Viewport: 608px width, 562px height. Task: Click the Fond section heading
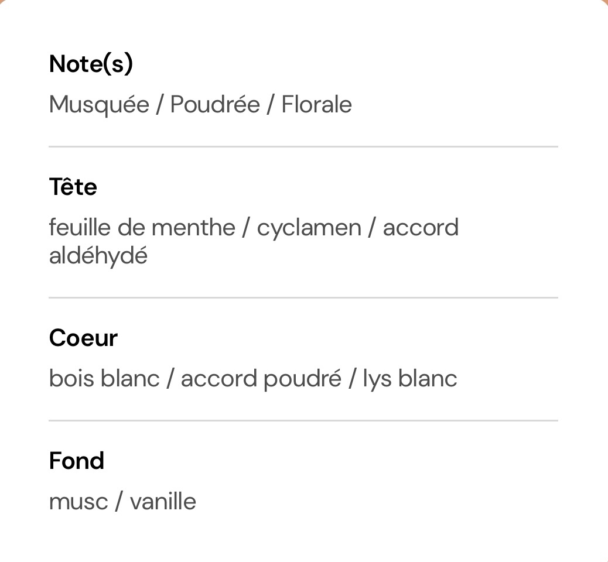coord(76,461)
